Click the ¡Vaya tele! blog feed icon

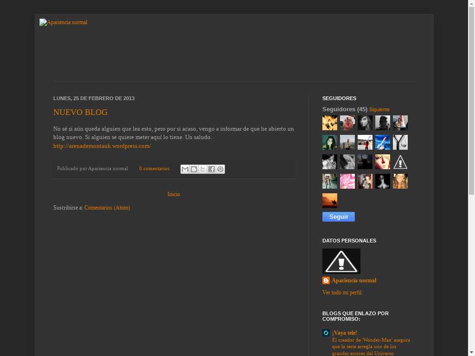(326, 333)
